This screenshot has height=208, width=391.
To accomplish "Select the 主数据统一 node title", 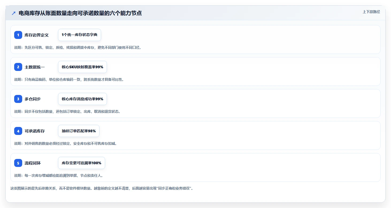I will [x=35, y=67].
